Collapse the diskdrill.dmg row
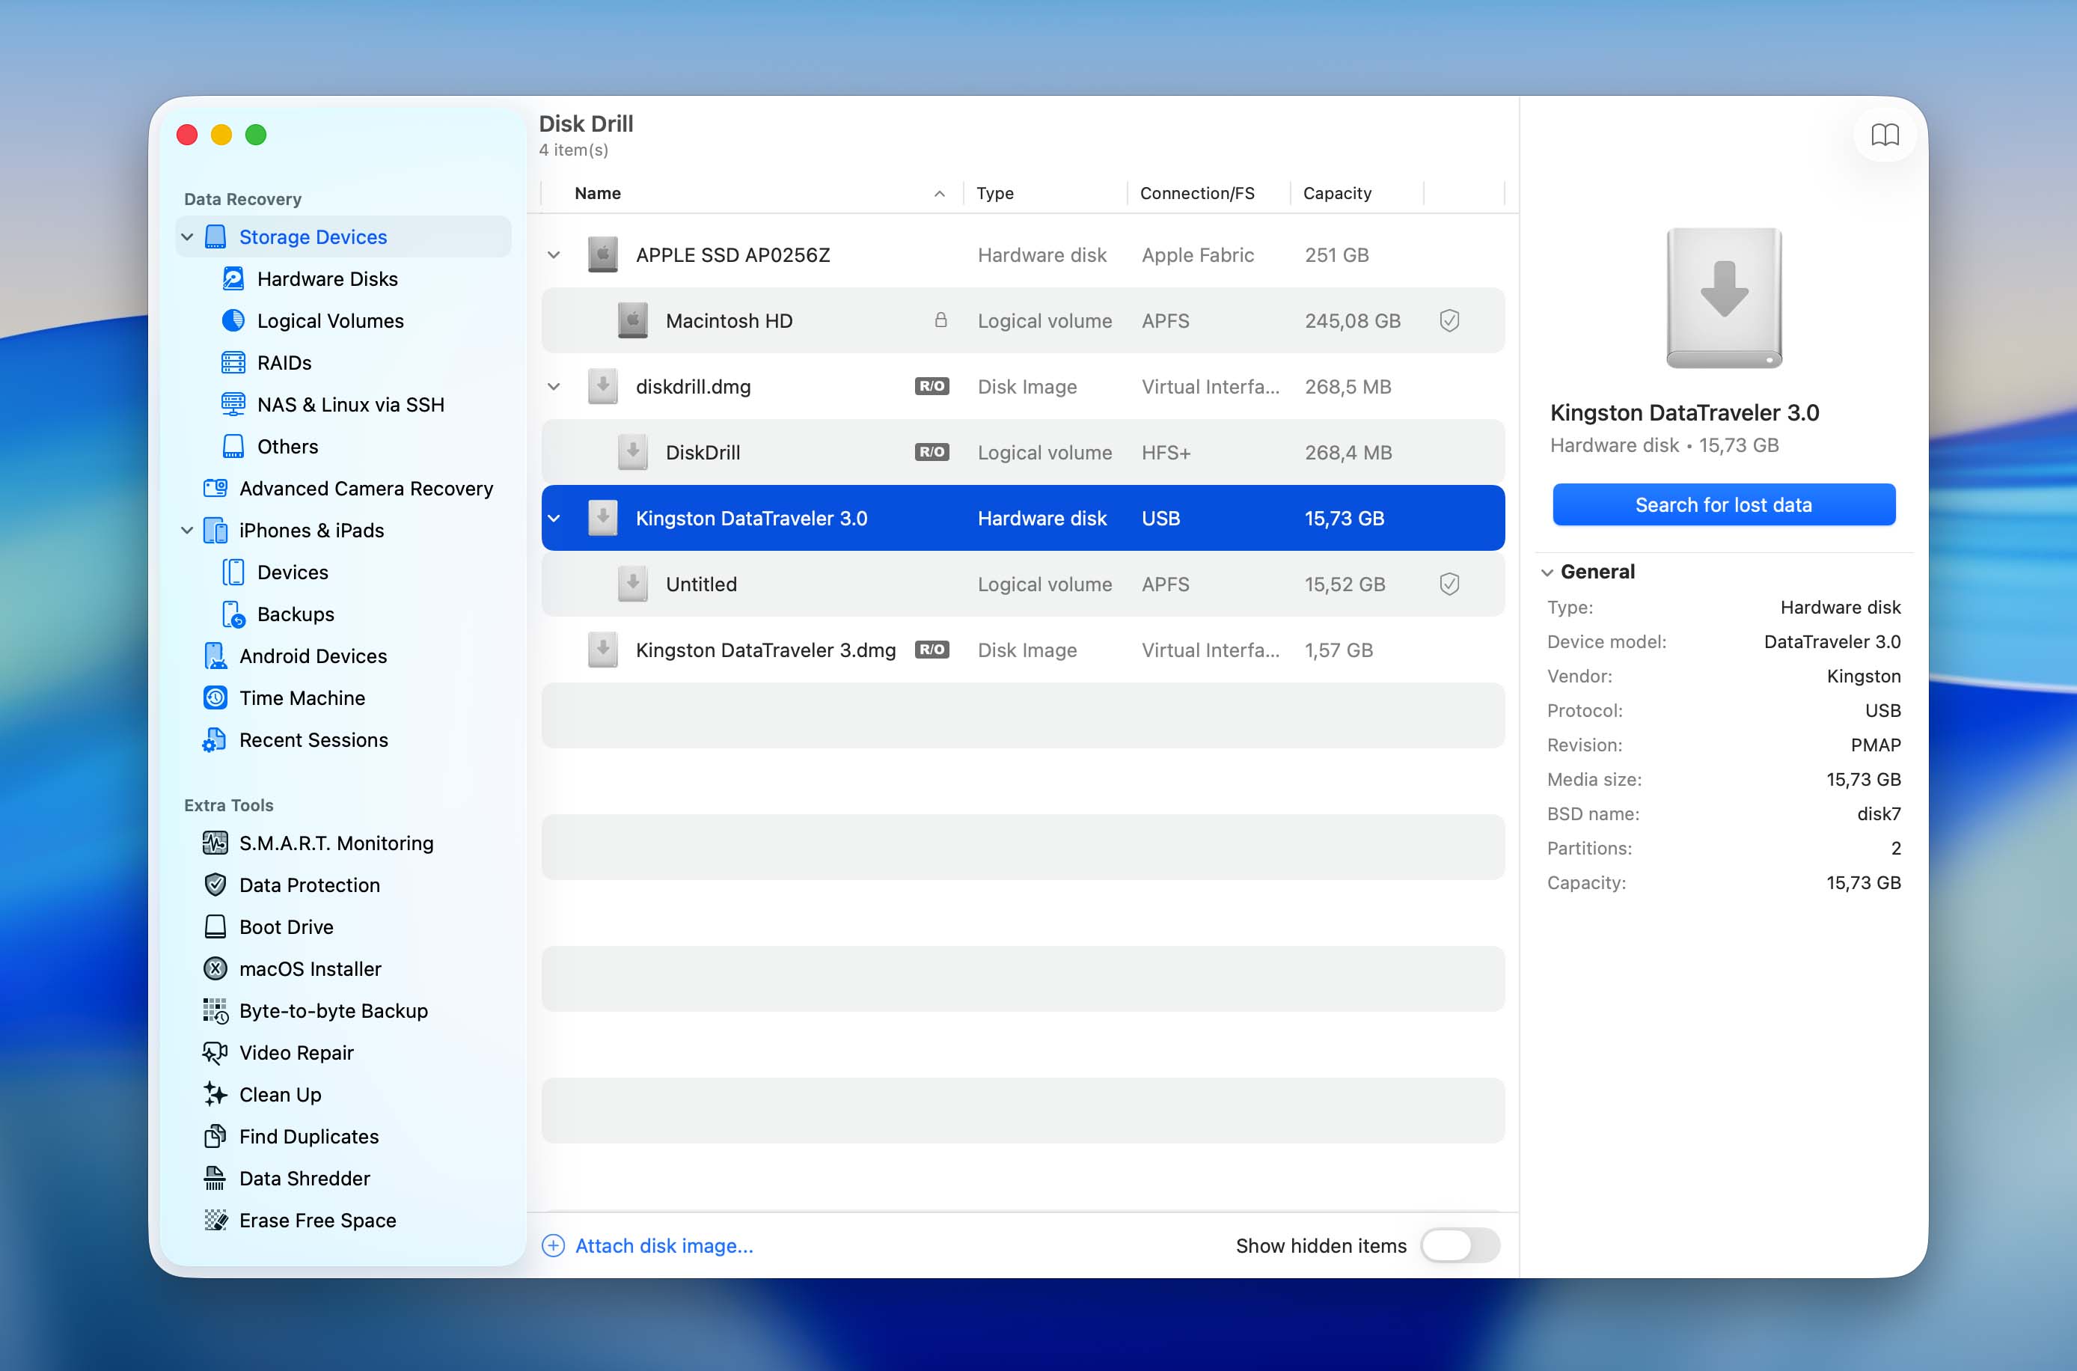 [554, 386]
